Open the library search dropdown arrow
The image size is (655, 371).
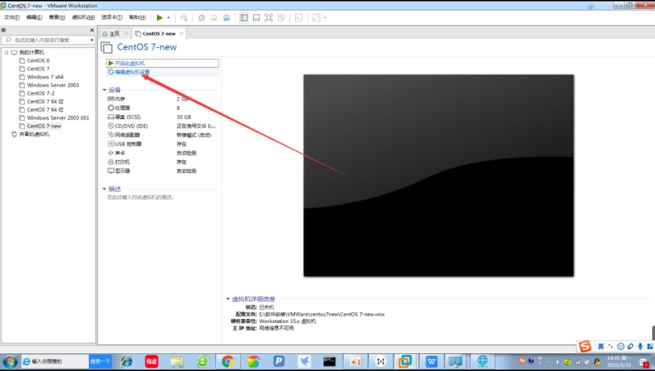coord(92,40)
